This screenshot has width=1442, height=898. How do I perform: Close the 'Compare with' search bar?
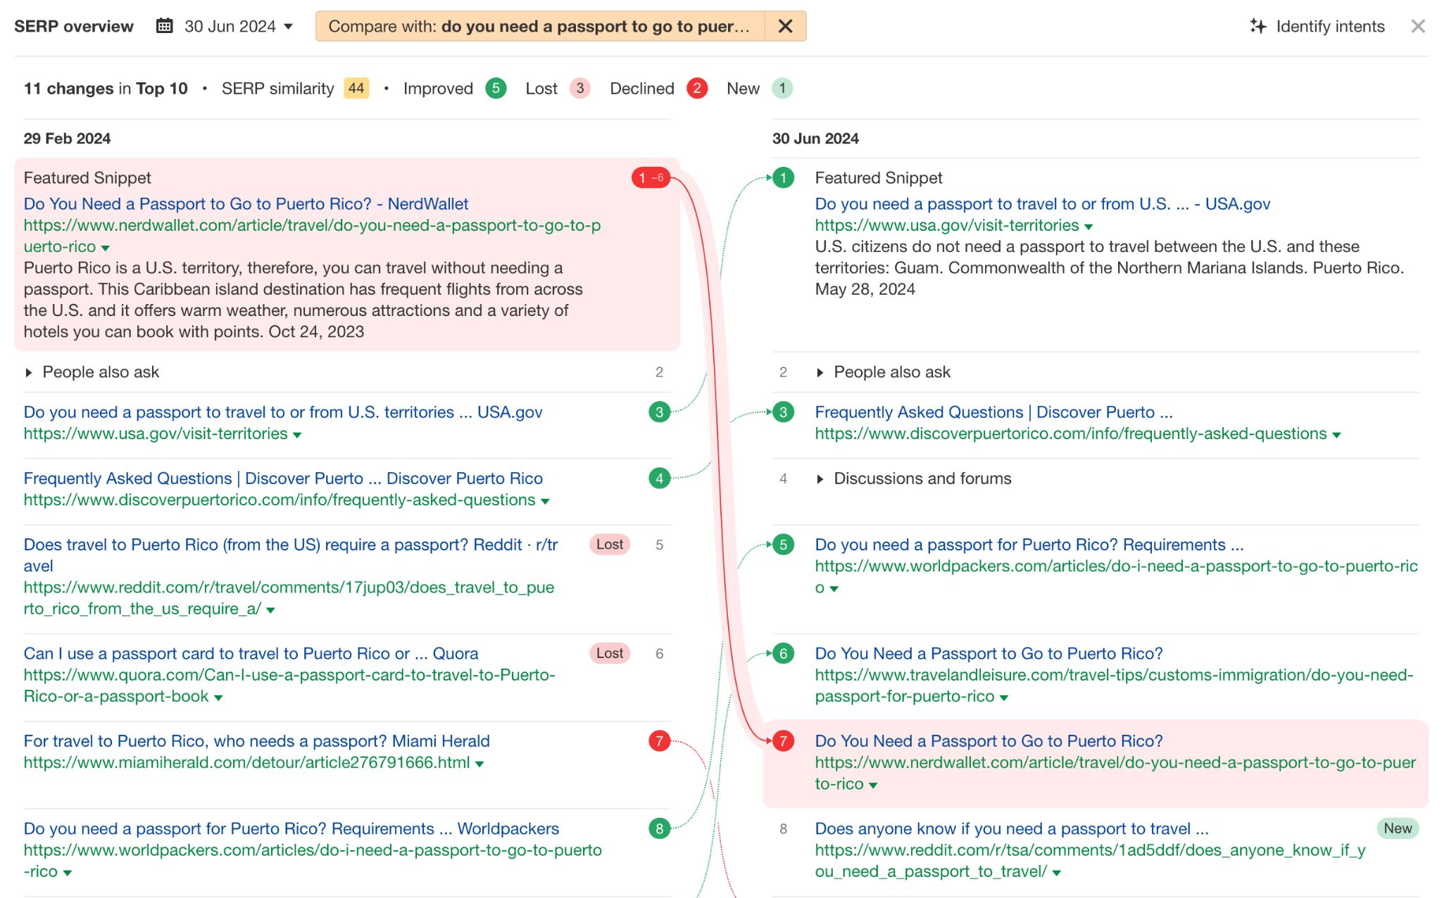coord(784,25)
